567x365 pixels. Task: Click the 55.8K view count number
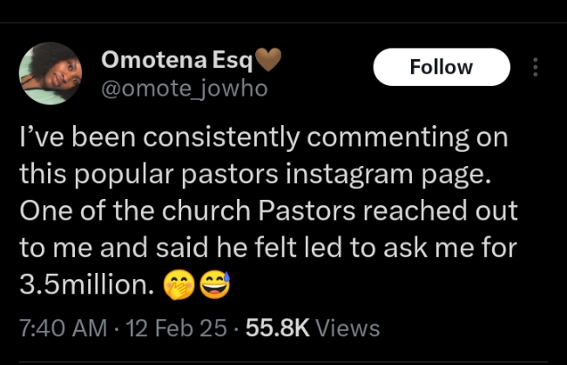(x=277, y=328)
